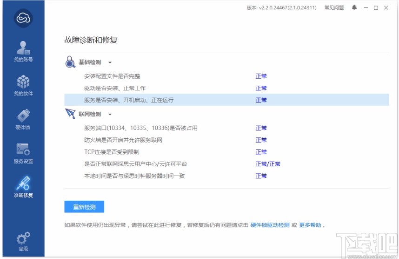Viewport: 399px width, 259px height.
Task: Click 正常 status for 服务是否安装 row
Action: (261, 100)
